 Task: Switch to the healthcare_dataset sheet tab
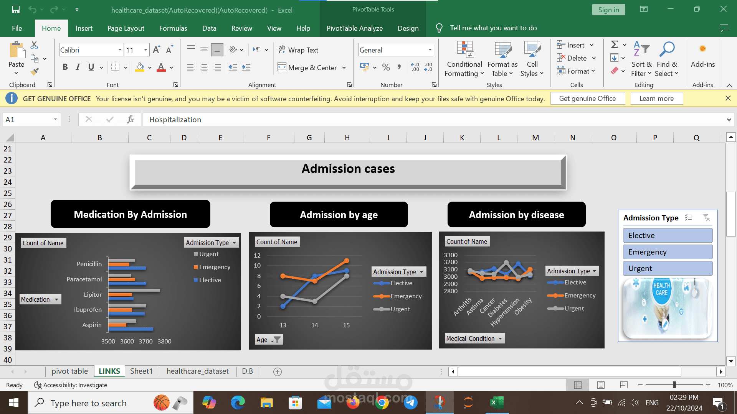197,371
